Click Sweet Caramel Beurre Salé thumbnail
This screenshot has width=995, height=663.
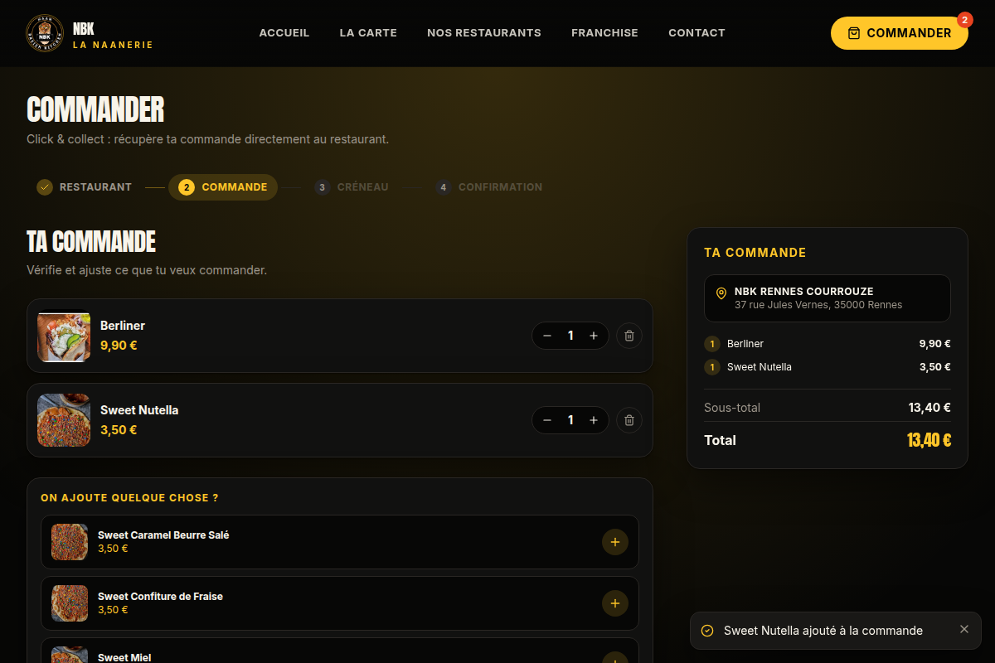point(70,542)
